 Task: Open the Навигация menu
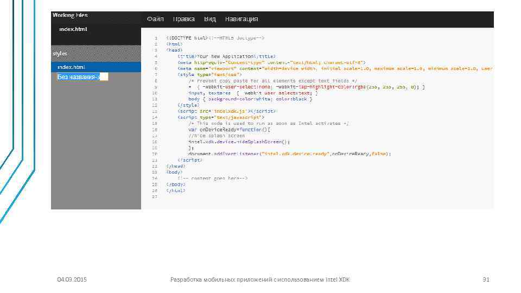click(x=242, y=19)
